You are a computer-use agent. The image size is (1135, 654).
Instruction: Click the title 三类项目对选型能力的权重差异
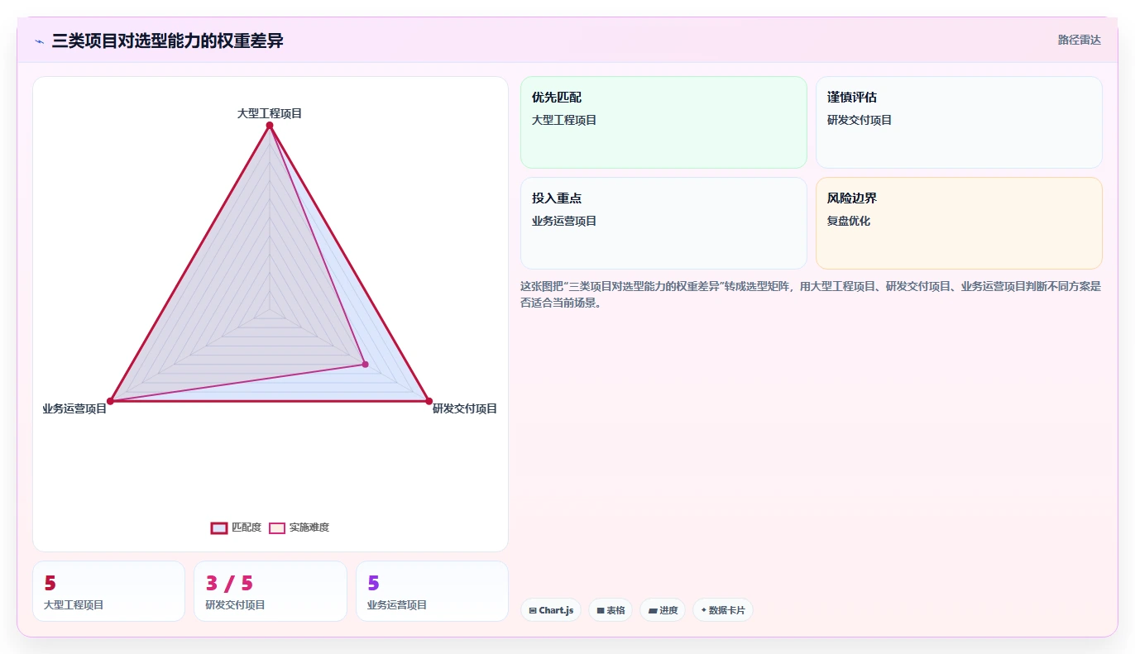[168, 41]
